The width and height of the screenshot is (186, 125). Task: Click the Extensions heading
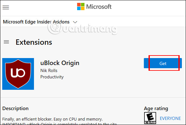coord(34,42)
